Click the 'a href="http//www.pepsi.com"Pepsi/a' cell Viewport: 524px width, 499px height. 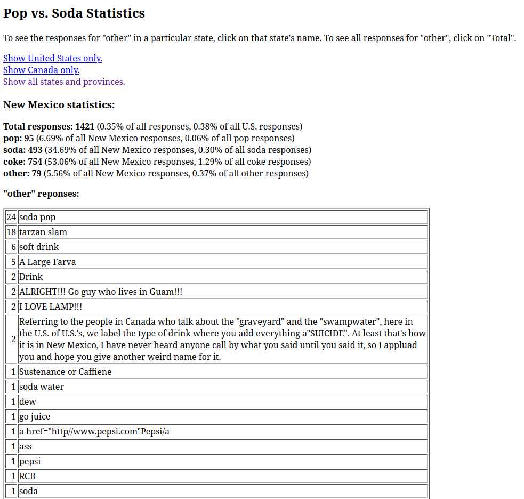tap(223, 431)
